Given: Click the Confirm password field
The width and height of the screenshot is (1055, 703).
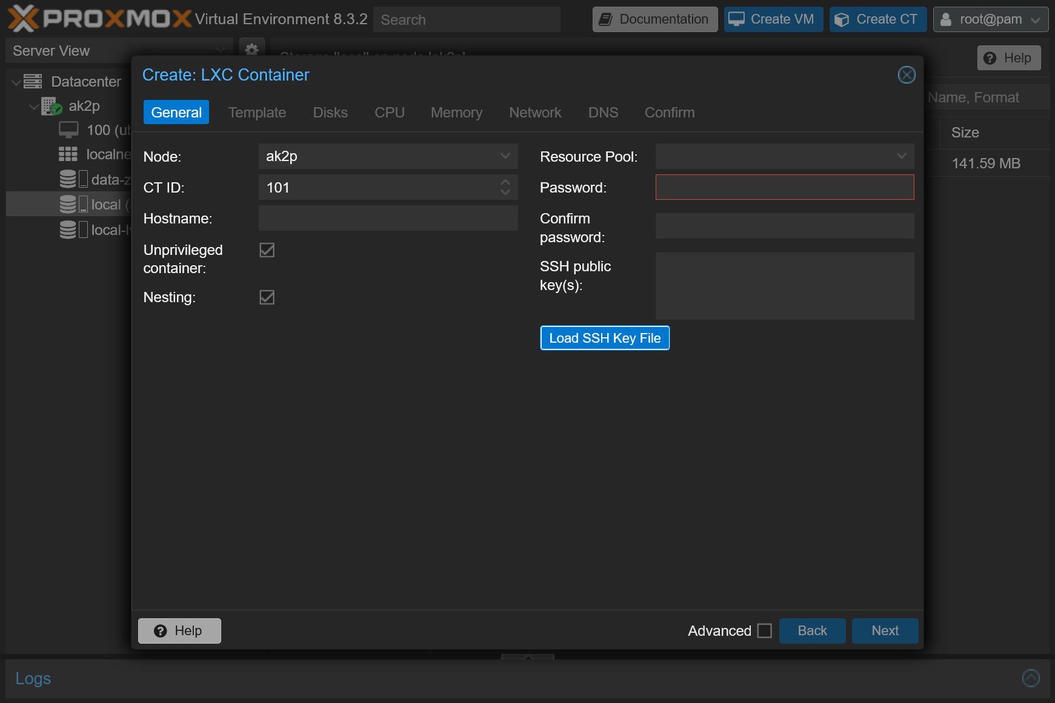Looking at the screenshot, I should [x=785, y=226].
